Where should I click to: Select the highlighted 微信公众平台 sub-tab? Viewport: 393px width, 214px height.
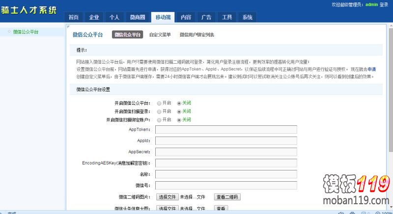click(x=127, y=35)
